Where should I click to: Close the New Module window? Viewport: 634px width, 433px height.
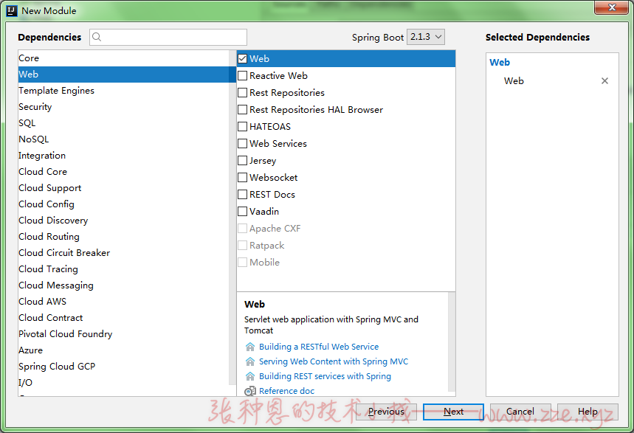(612, 7)
